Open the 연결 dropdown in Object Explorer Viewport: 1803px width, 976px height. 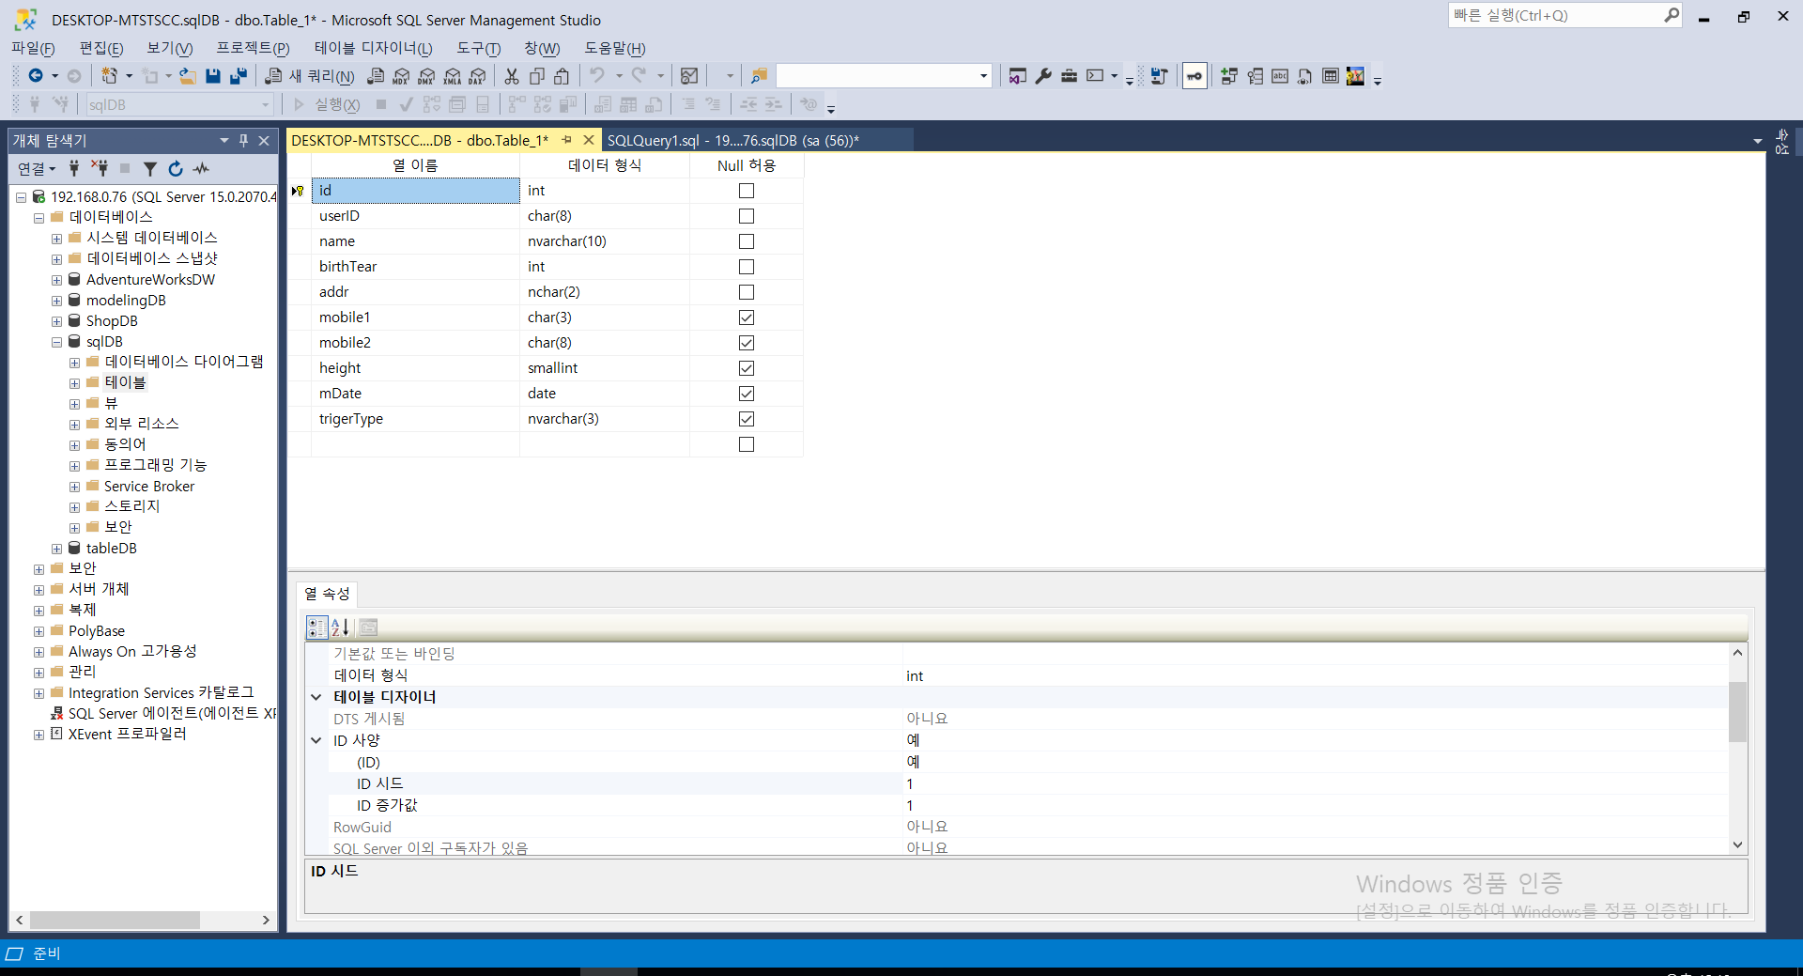coord(37,168)
